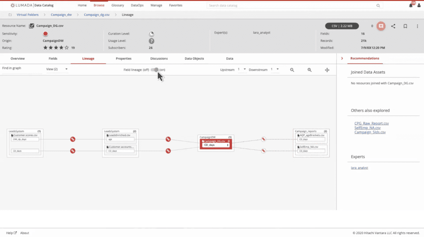Set rating using the fifth star
The width and height of the screenshot is (424, 237).
click(x=67, y=47)
